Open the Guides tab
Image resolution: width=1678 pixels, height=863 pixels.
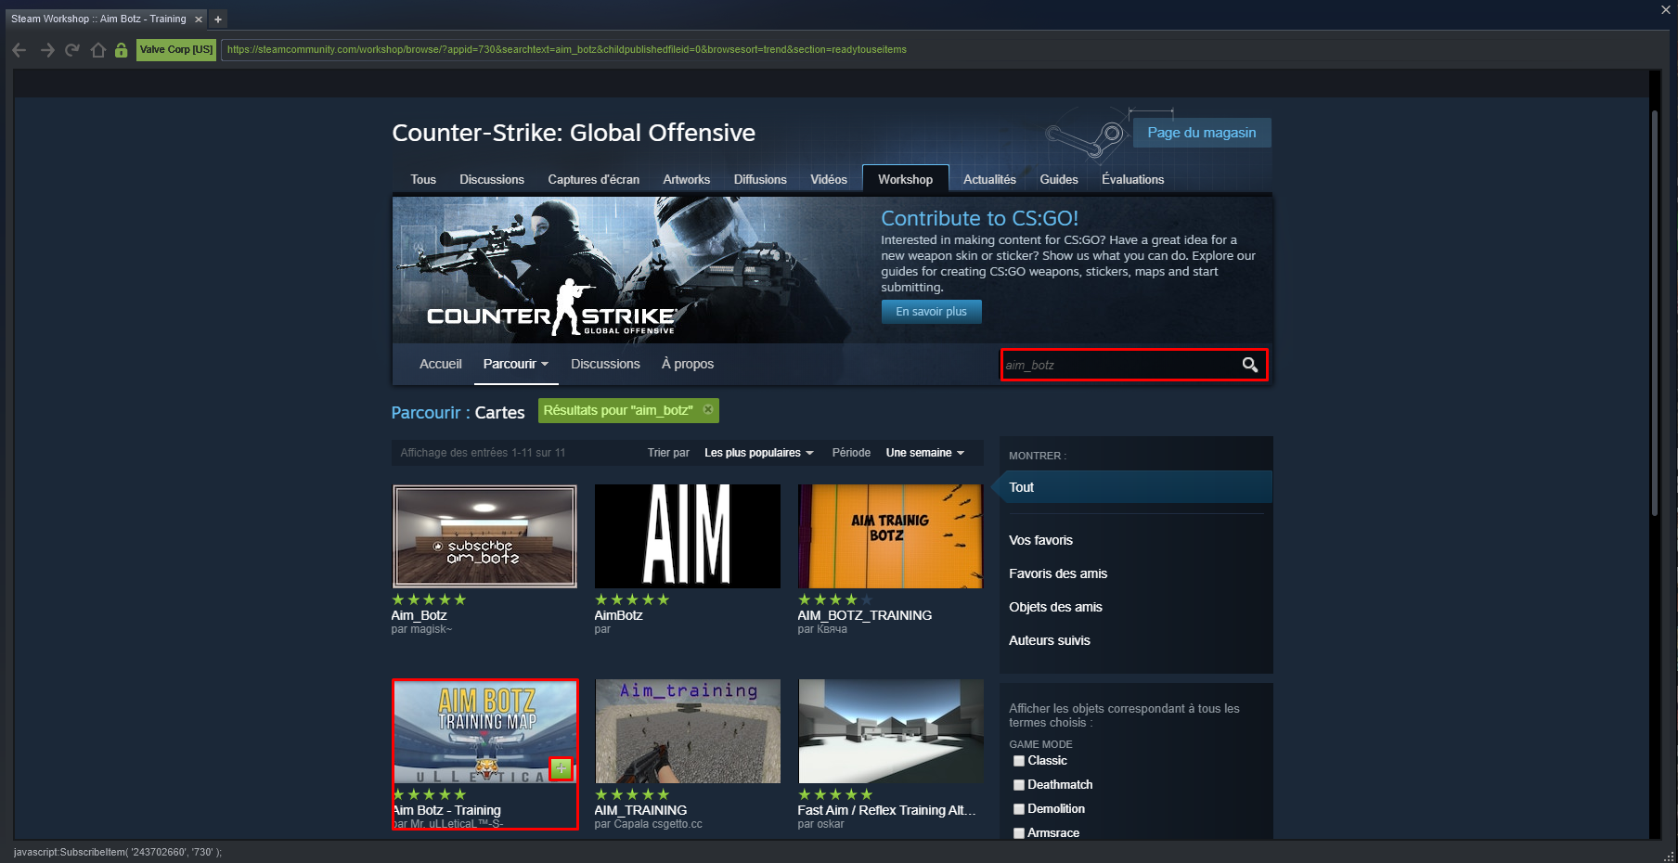tap(1059, 180)
